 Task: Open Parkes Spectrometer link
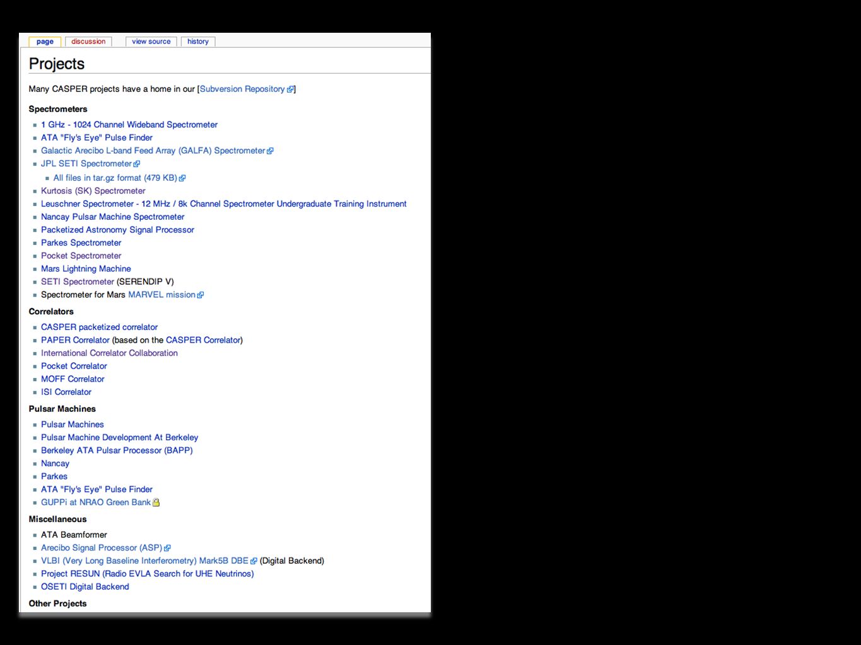(x=81, y=243)
